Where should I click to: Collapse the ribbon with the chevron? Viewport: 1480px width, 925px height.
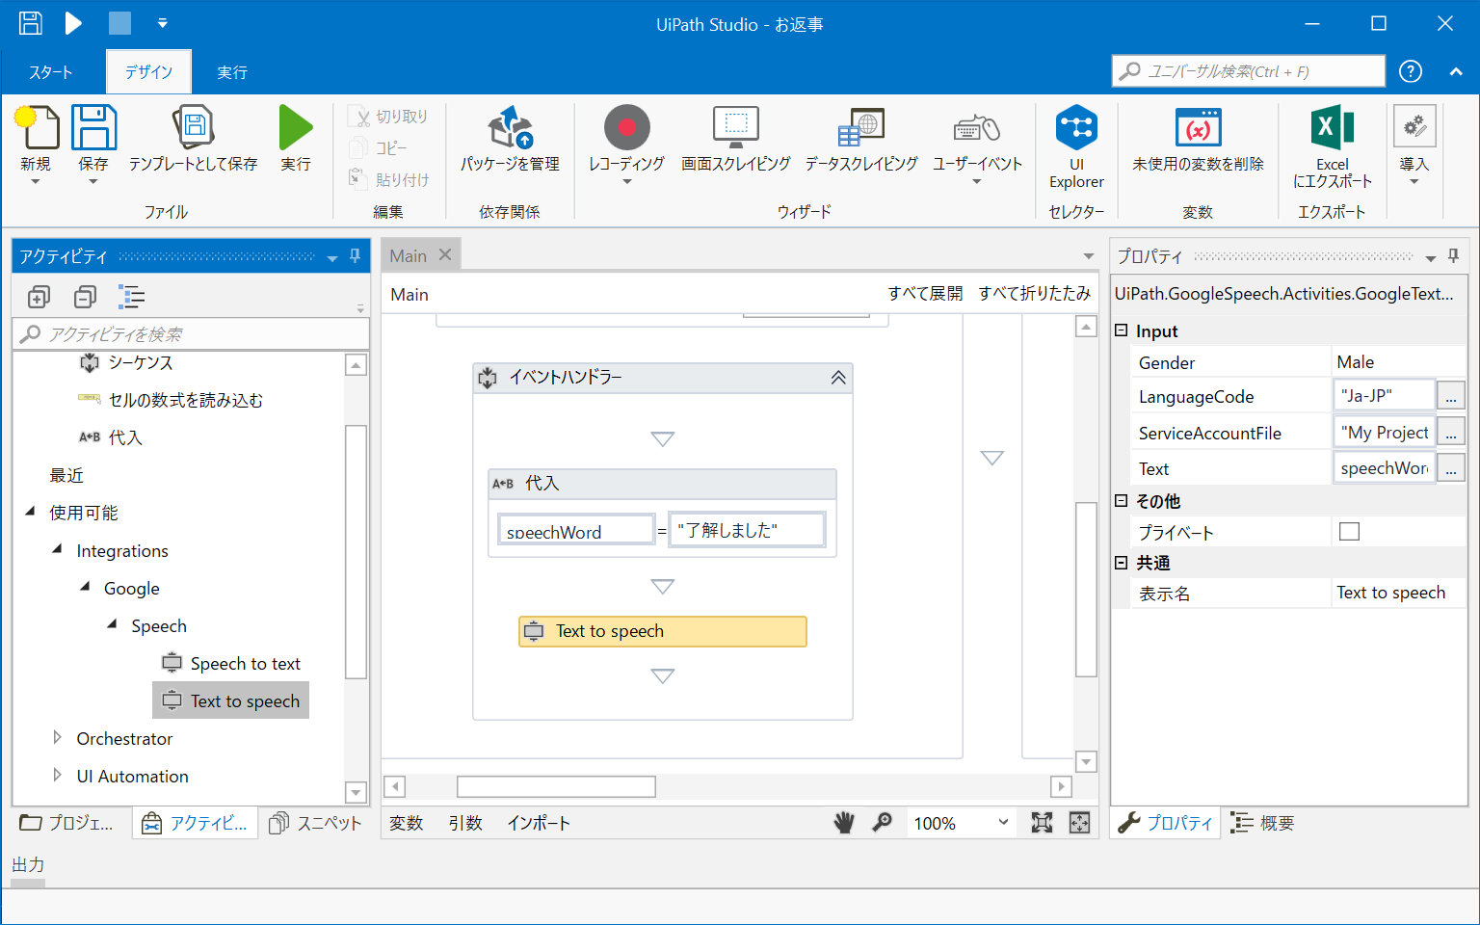1456,71
